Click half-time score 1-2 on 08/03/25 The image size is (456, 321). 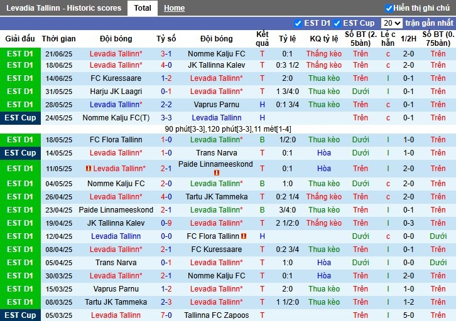(x=408, y=302)
